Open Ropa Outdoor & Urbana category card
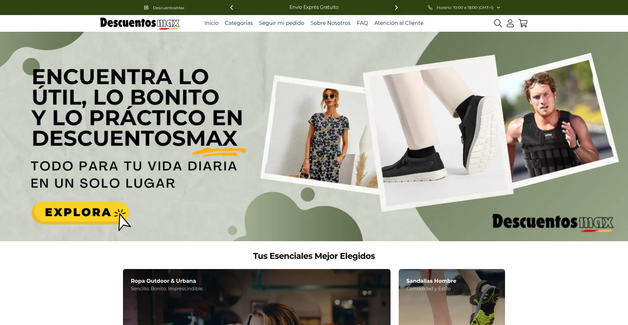This screenshot has width=628, height=325. pos(257,297)
